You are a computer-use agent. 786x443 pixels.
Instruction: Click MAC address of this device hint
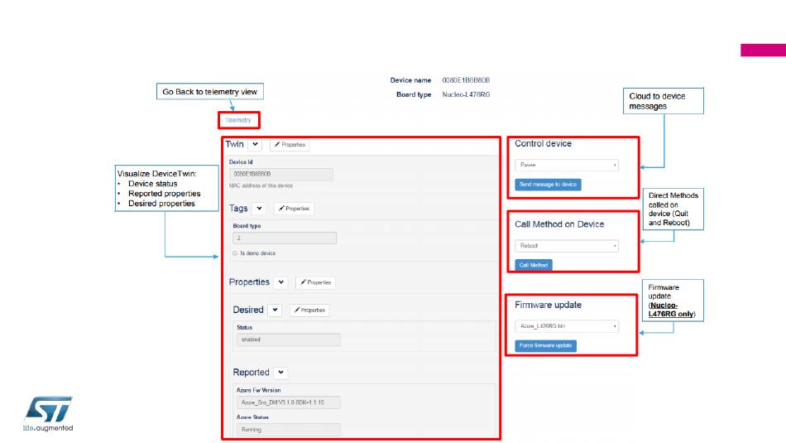click(x=261, y=185)
